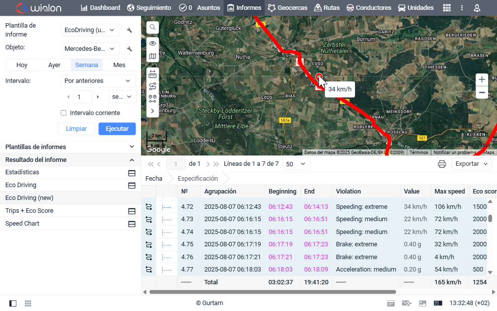497x311 pixels.
Task: Open the apps grid icon in top bar
Action: (447, 8)
